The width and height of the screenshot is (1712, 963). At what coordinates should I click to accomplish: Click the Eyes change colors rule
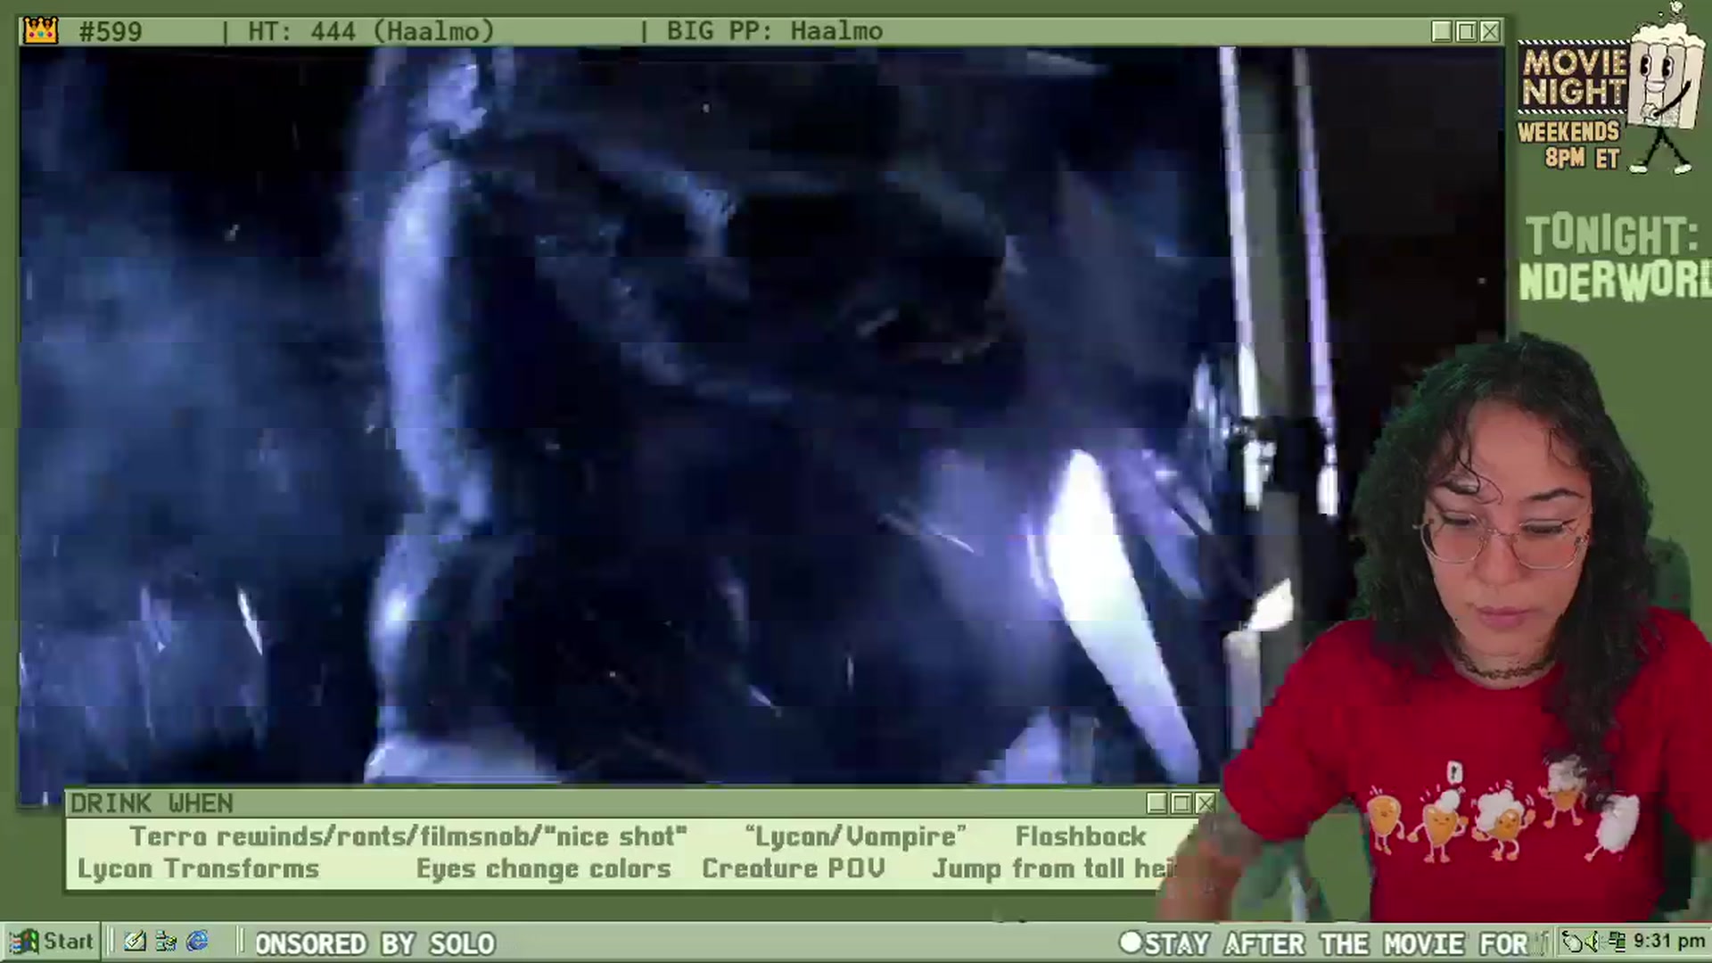coord(543,868)
